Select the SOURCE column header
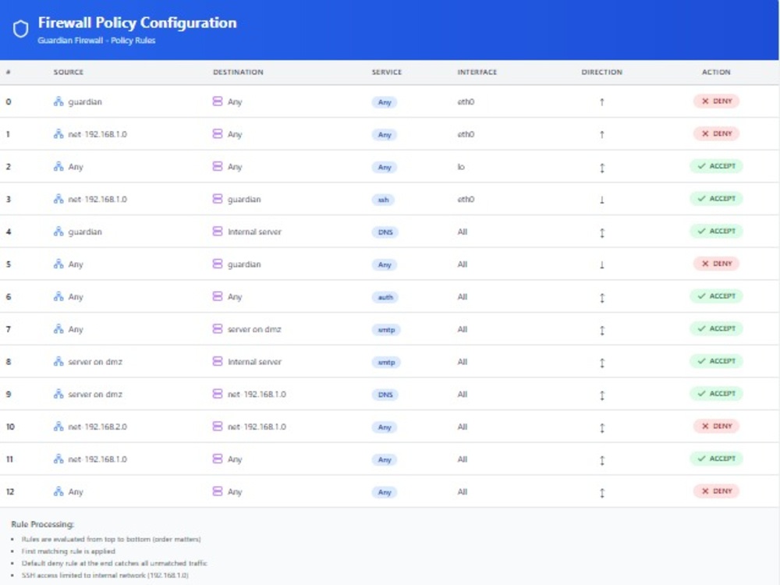Screen dimensions: 780x585 (x=69, y=72)
